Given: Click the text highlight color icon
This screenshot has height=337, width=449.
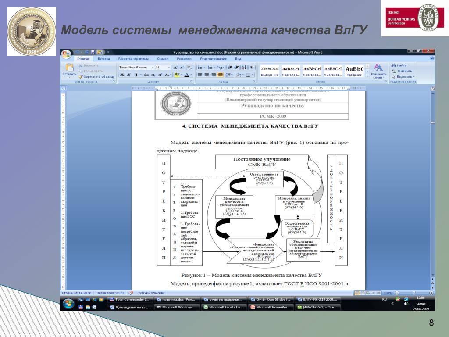Looking at the screenshot, I should [x=177, y=75].
